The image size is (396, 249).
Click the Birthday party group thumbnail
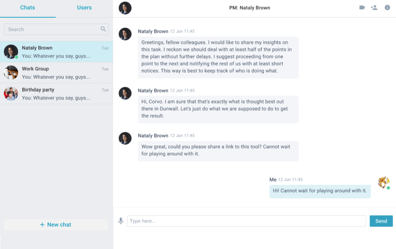click(11, 93)
